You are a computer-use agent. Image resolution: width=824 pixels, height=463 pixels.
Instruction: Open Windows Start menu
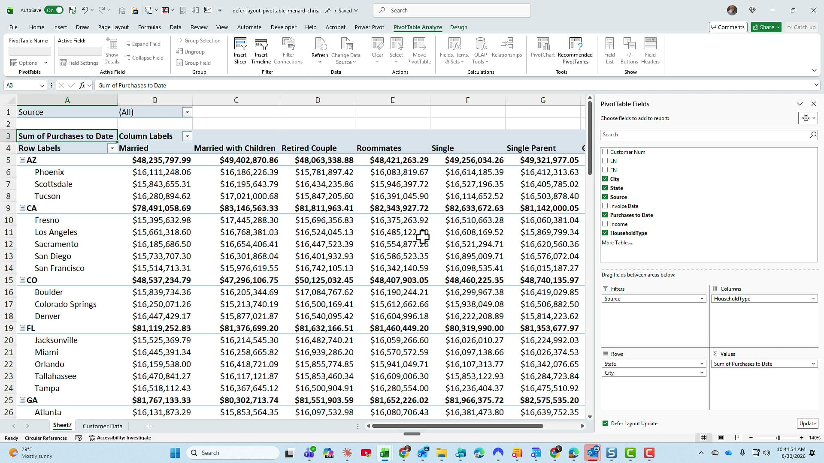tap(175, 453)
